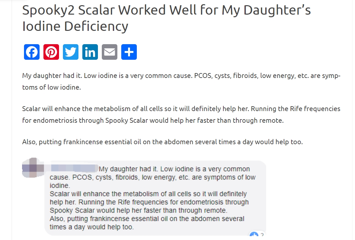Image resolution: width=355 pixels, height=240 pixels.
Task: Open more sharing options plus icon
Action: pos(129,52)
